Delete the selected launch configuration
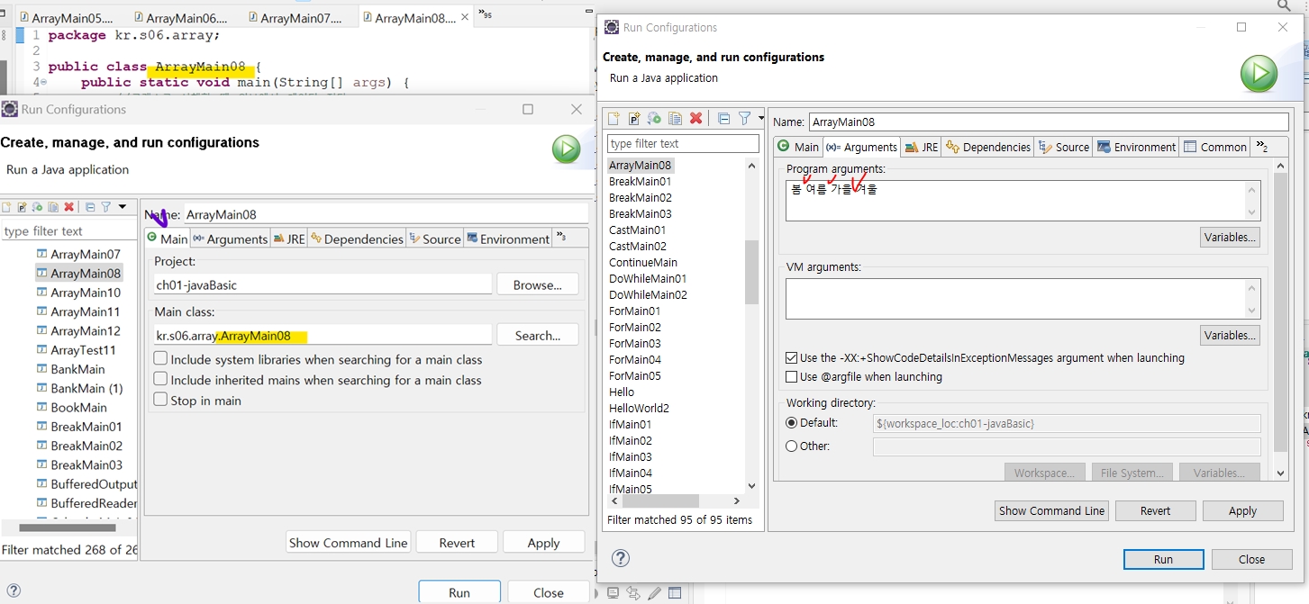1309x604 pixels. click(695, 118)
